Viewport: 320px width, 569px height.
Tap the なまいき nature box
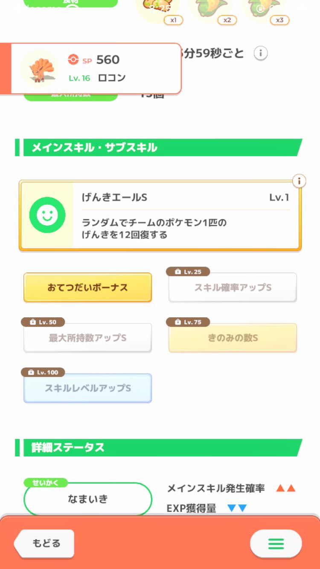pos(88,499)
